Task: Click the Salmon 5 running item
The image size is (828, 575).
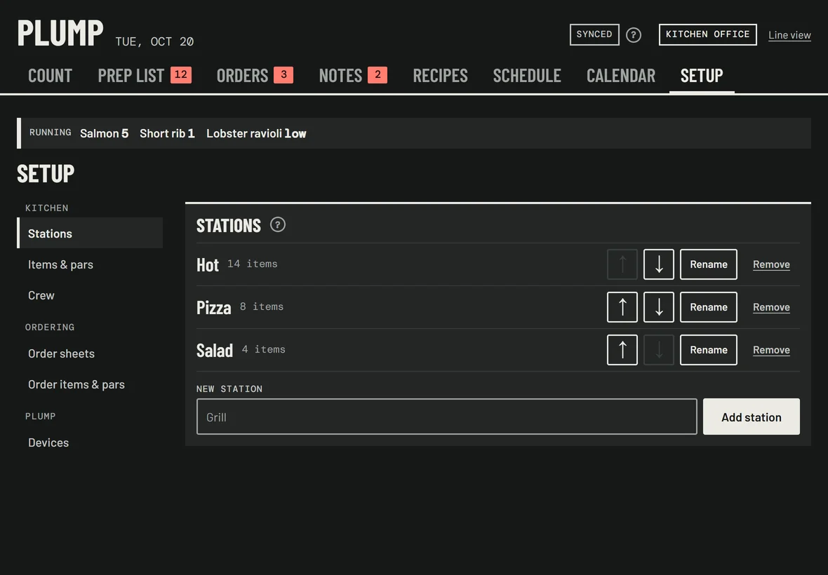Action: 104,133
